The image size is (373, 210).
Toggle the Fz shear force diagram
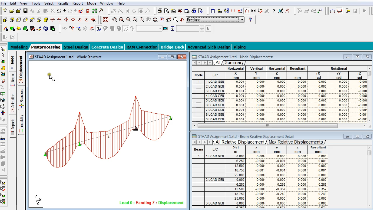pyautogui.click(x=78, y=28)
